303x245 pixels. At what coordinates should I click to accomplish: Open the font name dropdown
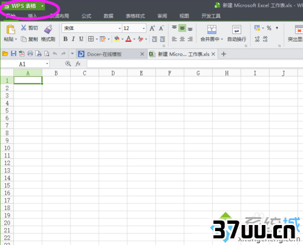click(119, 28)
